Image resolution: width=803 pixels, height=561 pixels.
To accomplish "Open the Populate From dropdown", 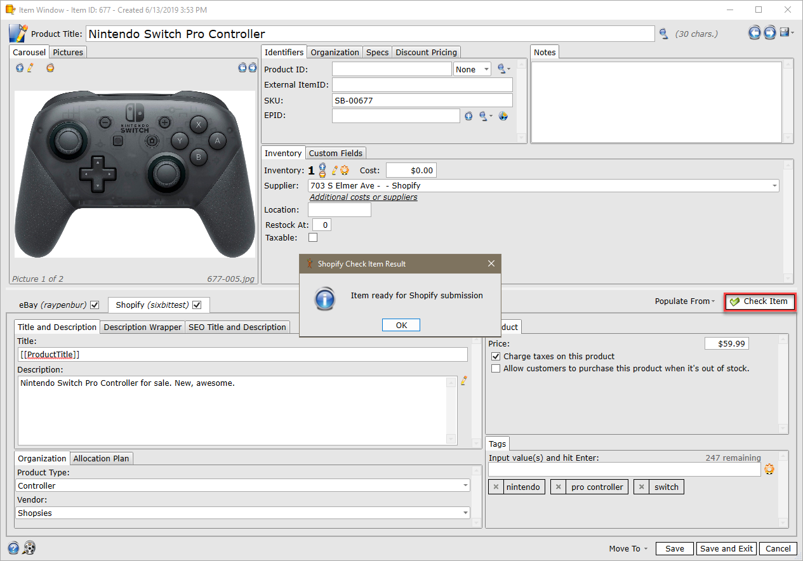I will click(685, 301).
